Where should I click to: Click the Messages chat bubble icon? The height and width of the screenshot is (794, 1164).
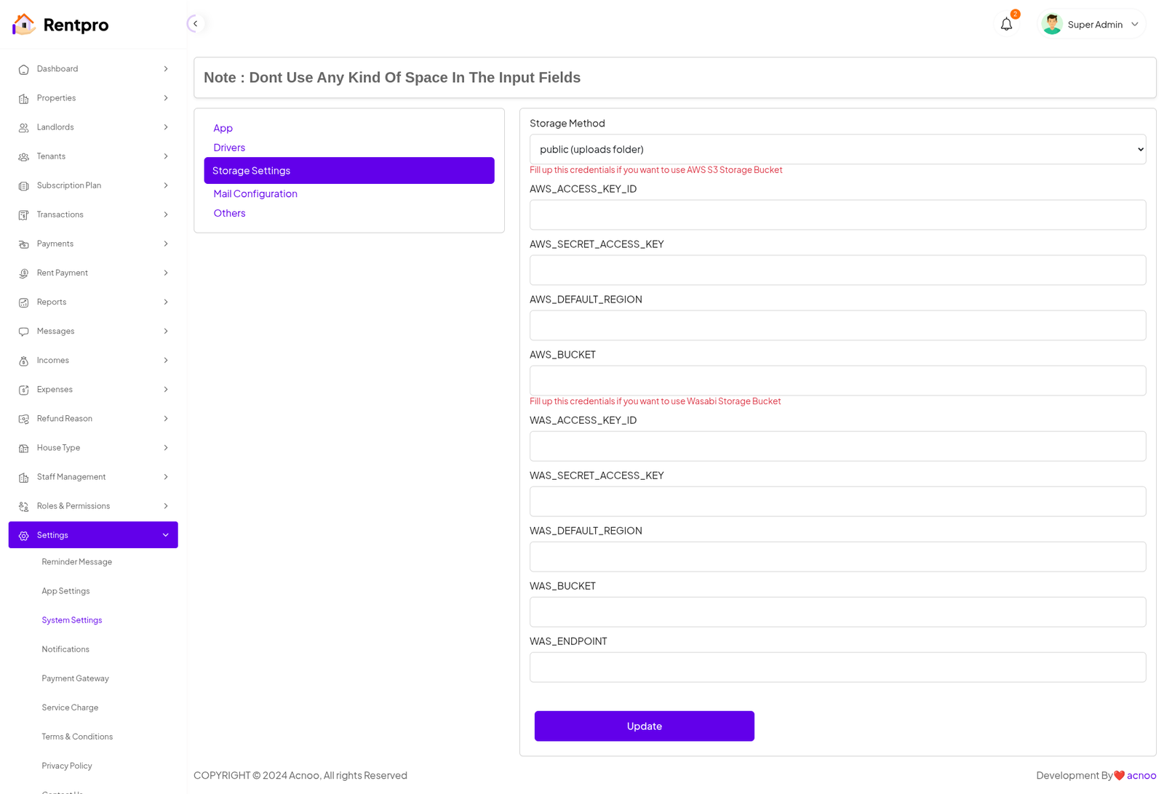24,332
